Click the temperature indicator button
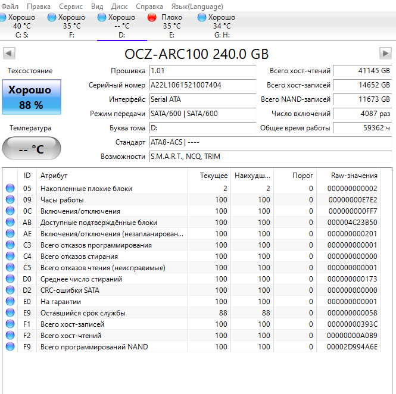Viewport: 396px width, 394px height. 32,148
